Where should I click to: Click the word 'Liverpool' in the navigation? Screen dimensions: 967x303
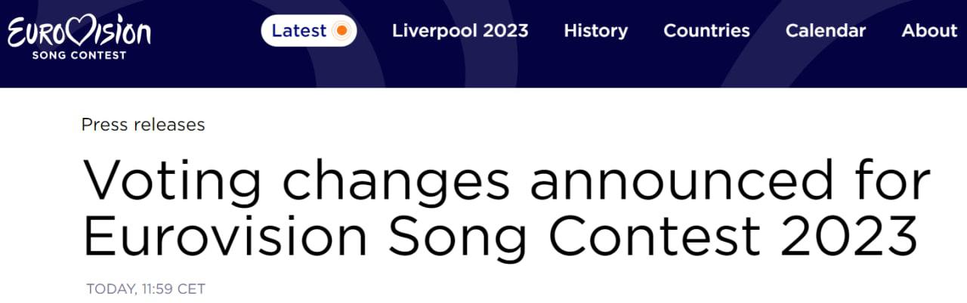click(x=432, y=31)
